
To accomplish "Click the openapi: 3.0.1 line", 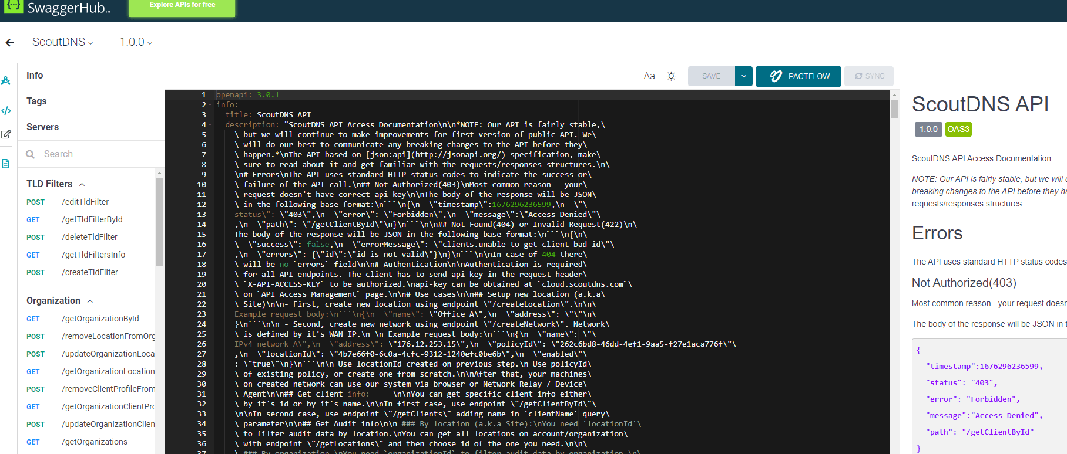I will coord(248,94).
